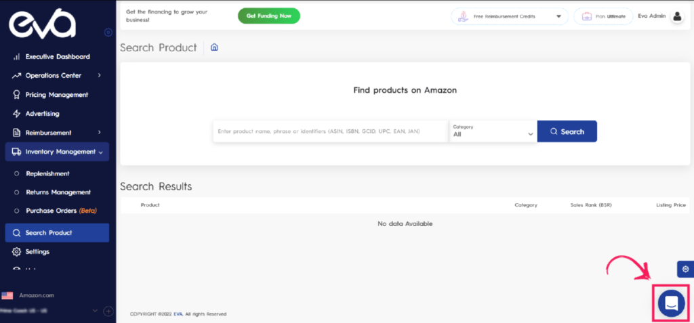Click the Get Funding Now button
694x323 pixels.
click(x=269, y=16)
